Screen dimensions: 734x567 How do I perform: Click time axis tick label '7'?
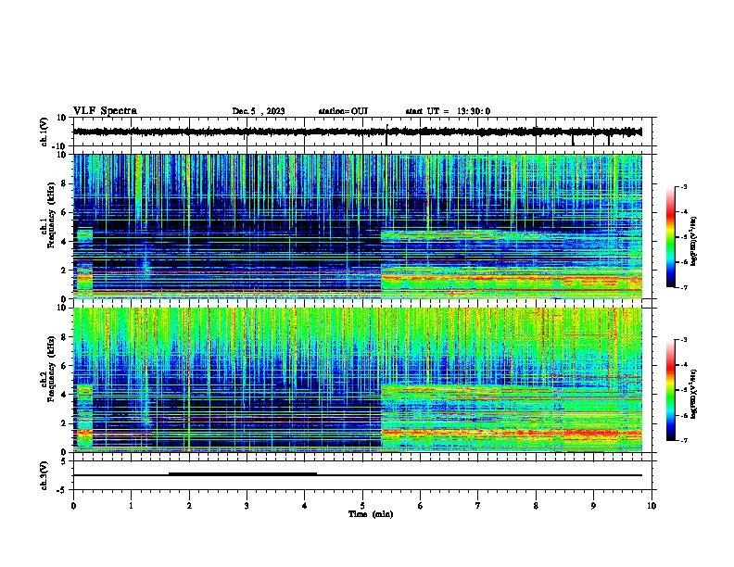[478, 506]
